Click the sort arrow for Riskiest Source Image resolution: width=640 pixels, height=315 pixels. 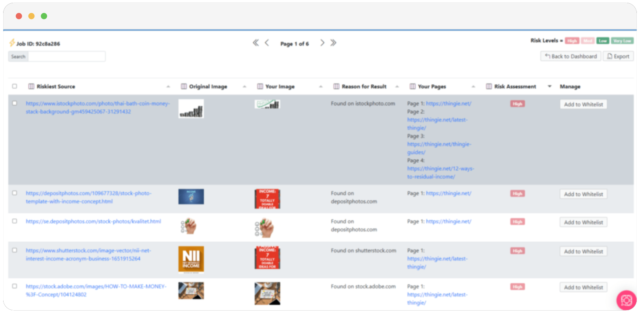click(168, 86)
